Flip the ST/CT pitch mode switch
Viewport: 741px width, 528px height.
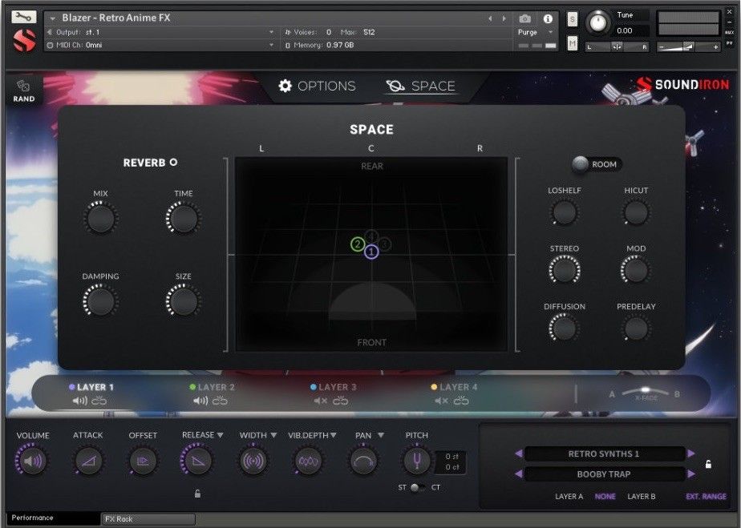pos(416,488)
